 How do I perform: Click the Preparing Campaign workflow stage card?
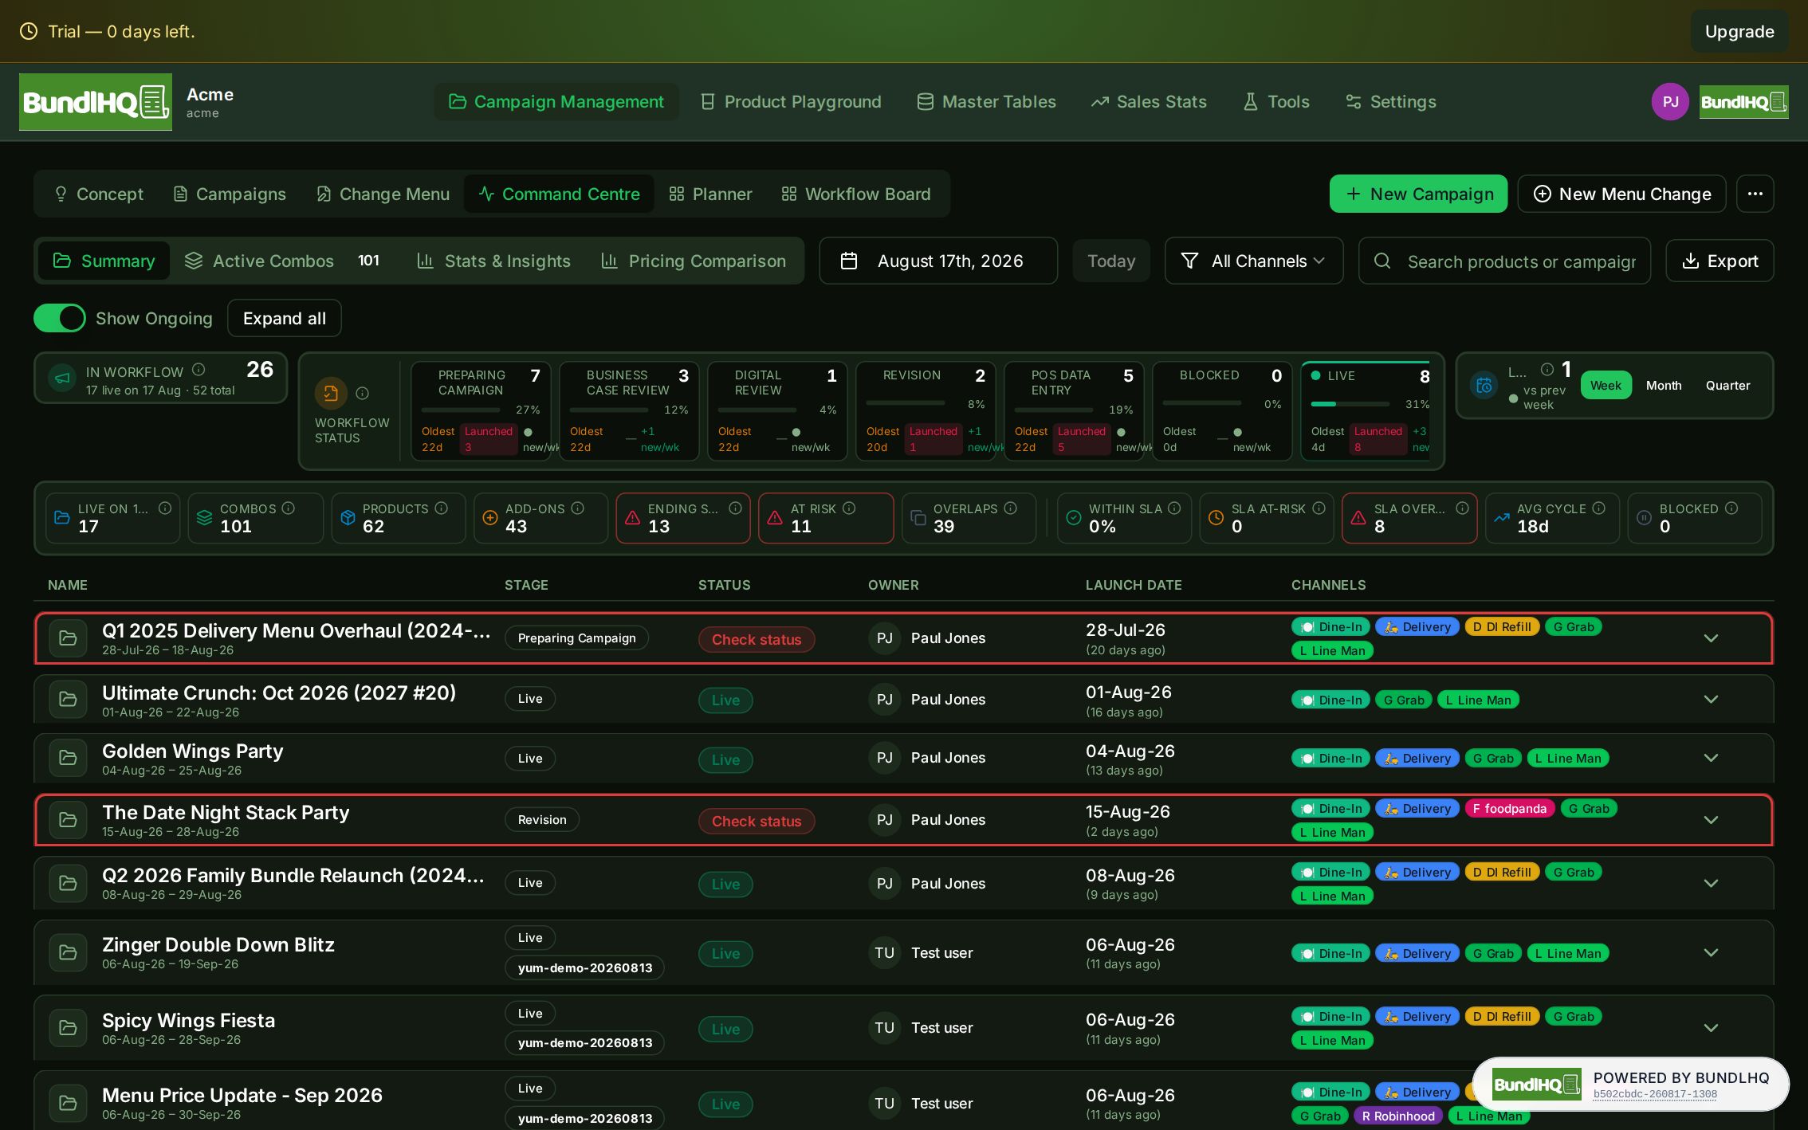point(481,410)
